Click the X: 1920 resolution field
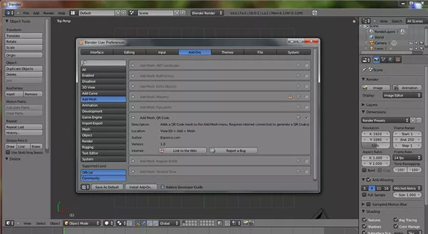 tap(375, 134)
